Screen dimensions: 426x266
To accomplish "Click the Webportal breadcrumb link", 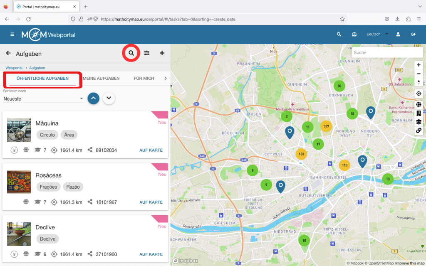I will pos(14,68).
